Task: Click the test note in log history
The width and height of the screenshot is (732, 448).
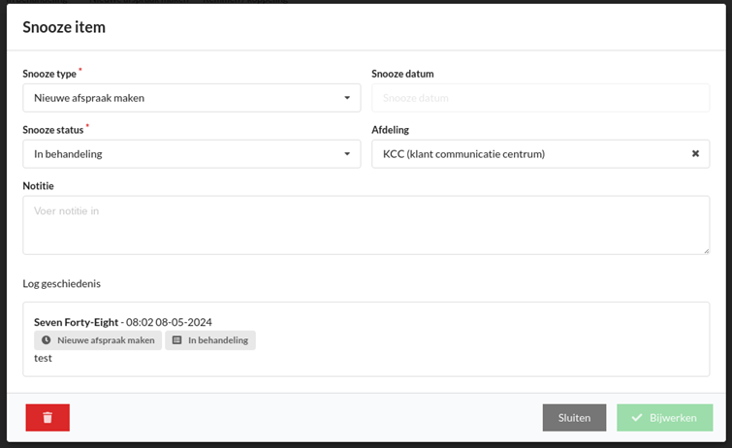Action: tap(43, 358)
